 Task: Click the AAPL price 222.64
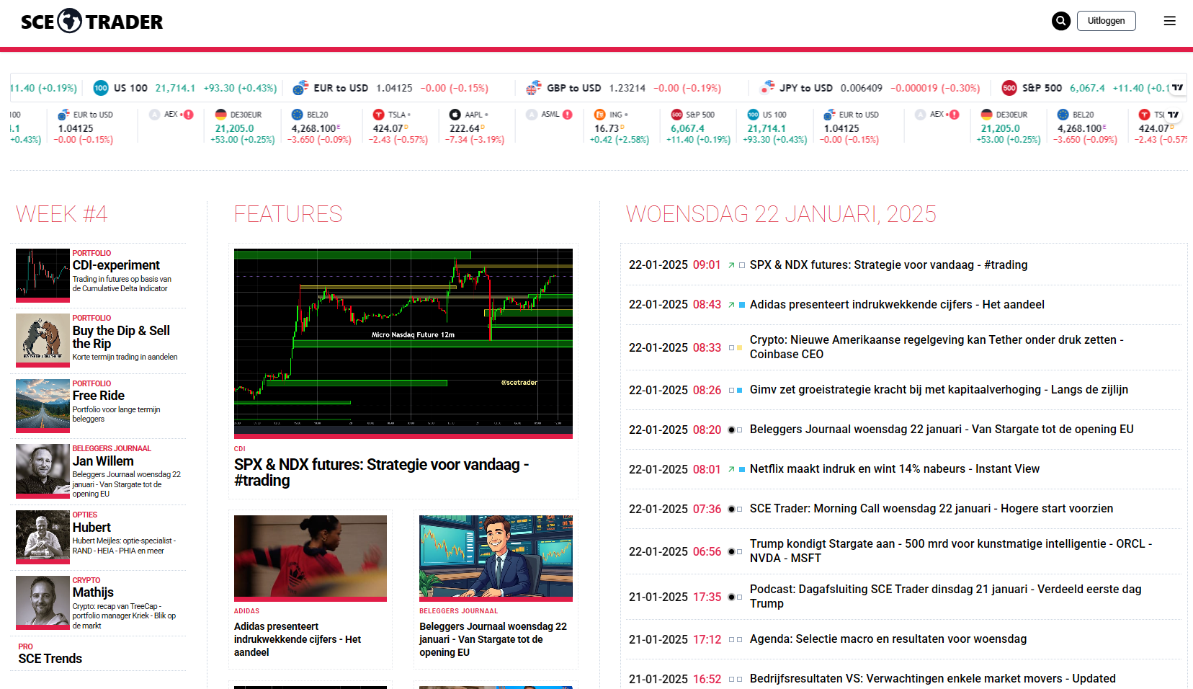click(x=465, y=128)
